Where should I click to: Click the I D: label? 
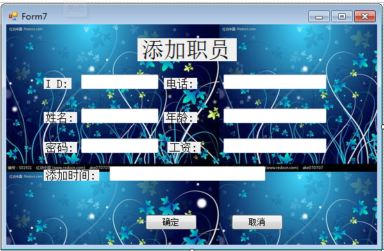pyautogui.click(x=58, y=83)
